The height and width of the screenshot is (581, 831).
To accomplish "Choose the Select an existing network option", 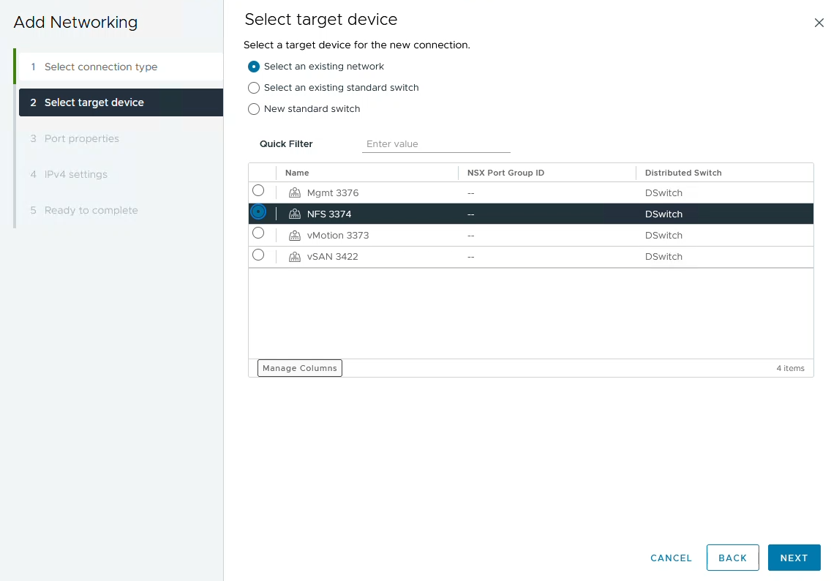I will [x=254, y=67].
